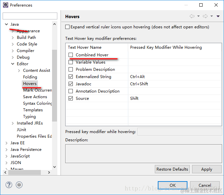The image size is (224, 195).
Task: Select the Ctrl+Shift modifier cell
Action: click(x=175, y=84)
